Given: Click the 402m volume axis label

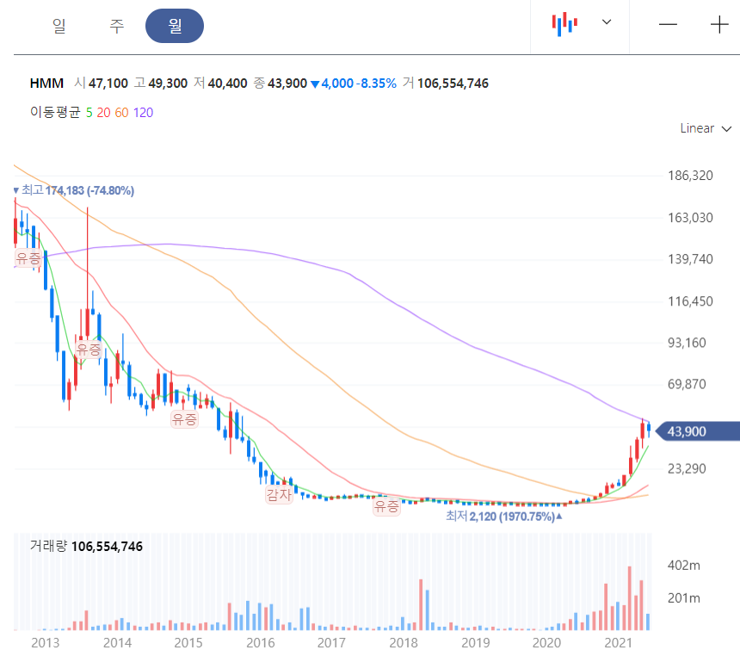Looking at the screenshot, I should [x=683, y=565].
